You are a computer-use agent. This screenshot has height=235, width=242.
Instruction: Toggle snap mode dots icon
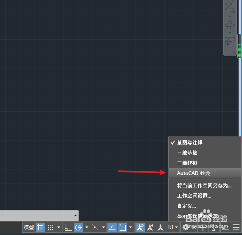click(51, 227)
